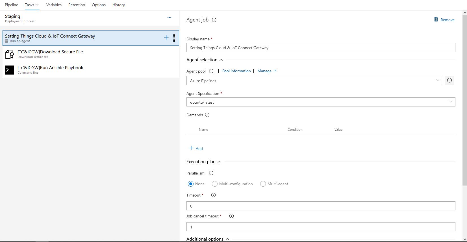Select Multi-agent parallelism
The width and height of the screenshot is (467, 242).
pos(263,184)
